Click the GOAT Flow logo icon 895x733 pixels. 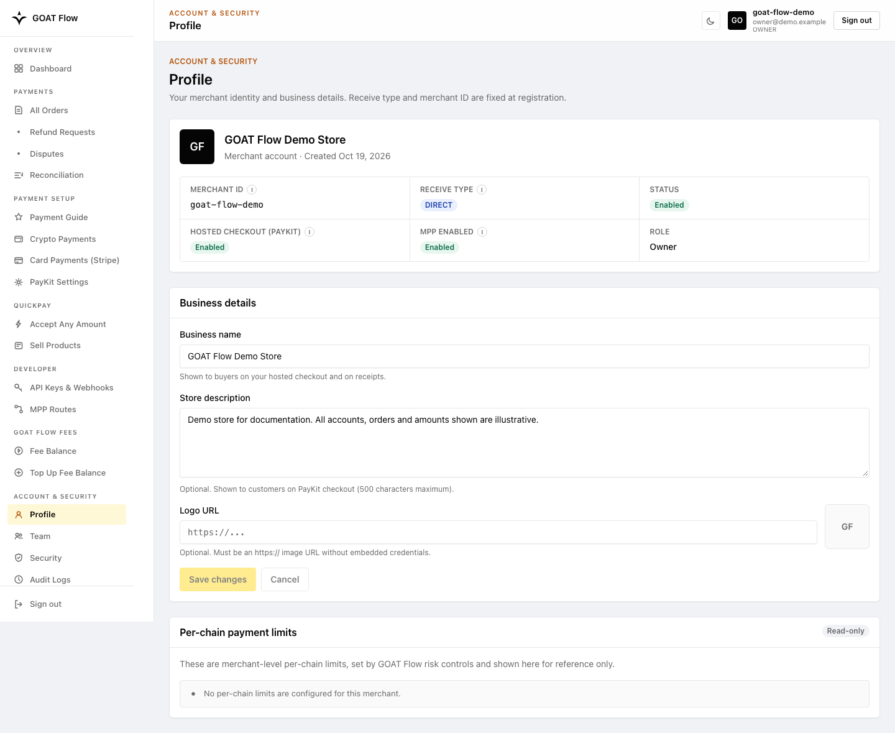[x=19, y=18]
